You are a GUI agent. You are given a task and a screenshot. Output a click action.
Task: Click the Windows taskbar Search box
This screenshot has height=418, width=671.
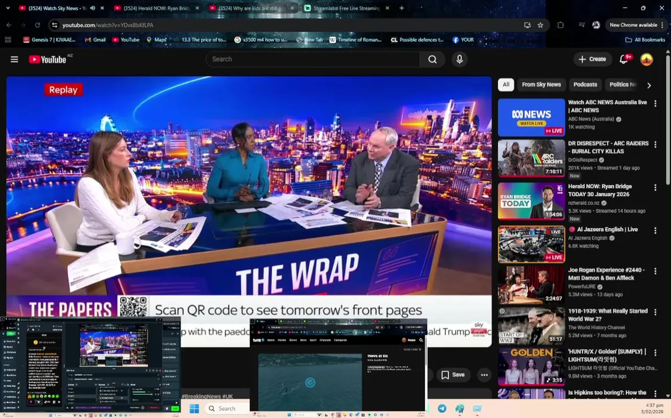click(227, 408)
